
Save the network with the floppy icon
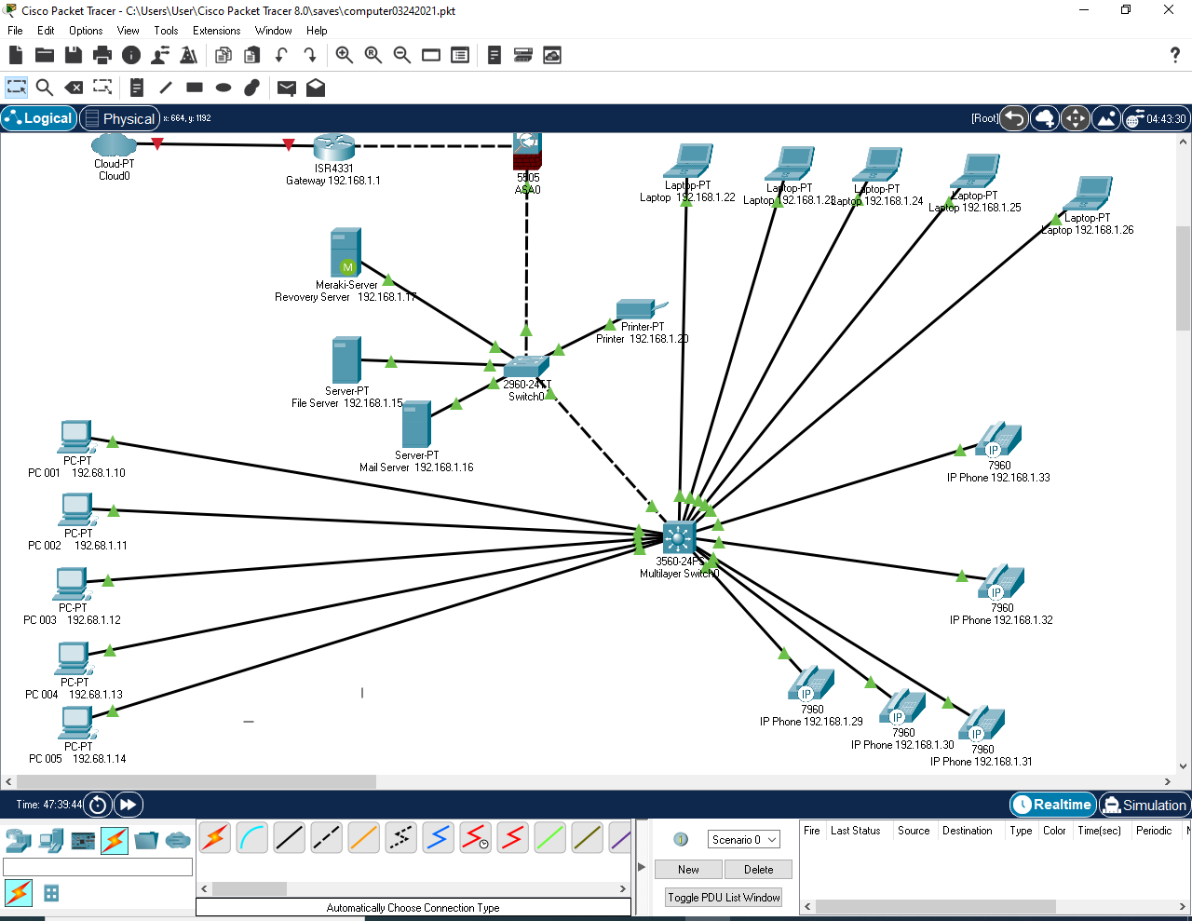pyautogui.click(x=74, y=56)
